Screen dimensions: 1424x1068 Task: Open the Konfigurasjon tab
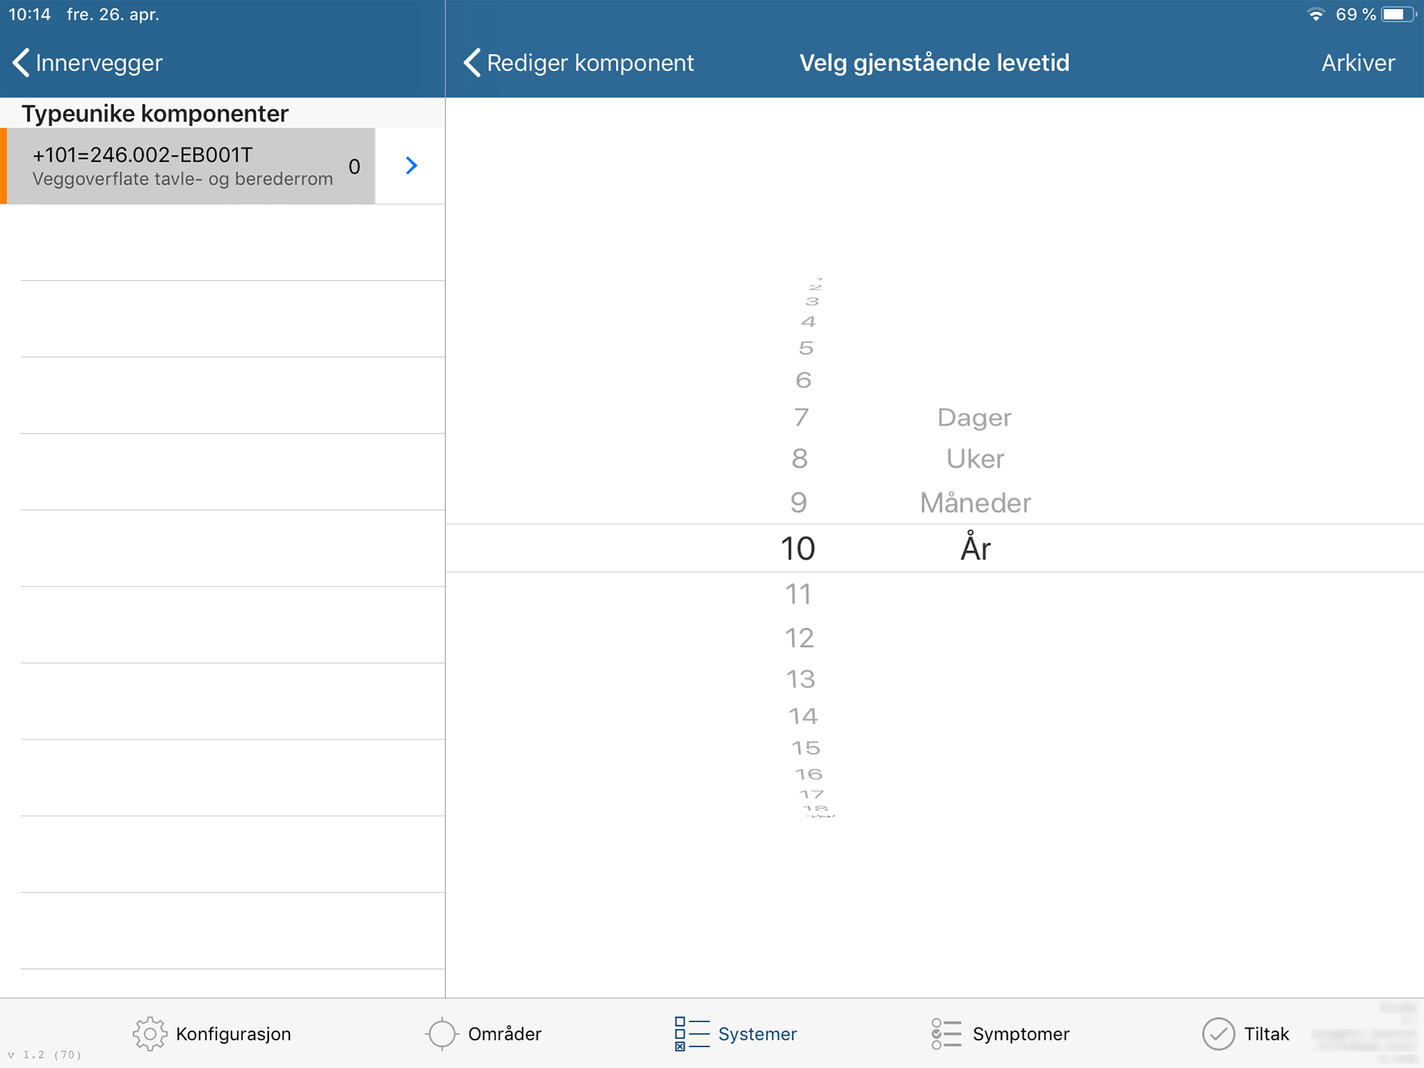tap(212, 1033)
